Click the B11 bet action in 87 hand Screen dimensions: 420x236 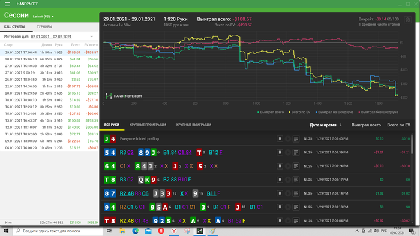(x=211, y=193)
